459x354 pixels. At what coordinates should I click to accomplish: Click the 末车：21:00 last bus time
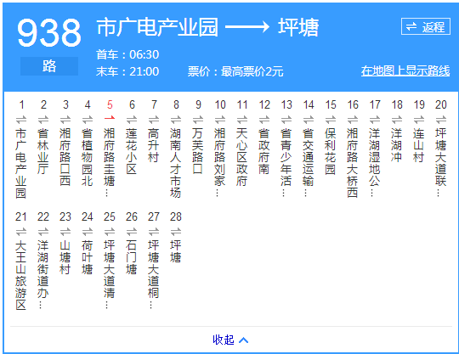[x=127, y=71]
